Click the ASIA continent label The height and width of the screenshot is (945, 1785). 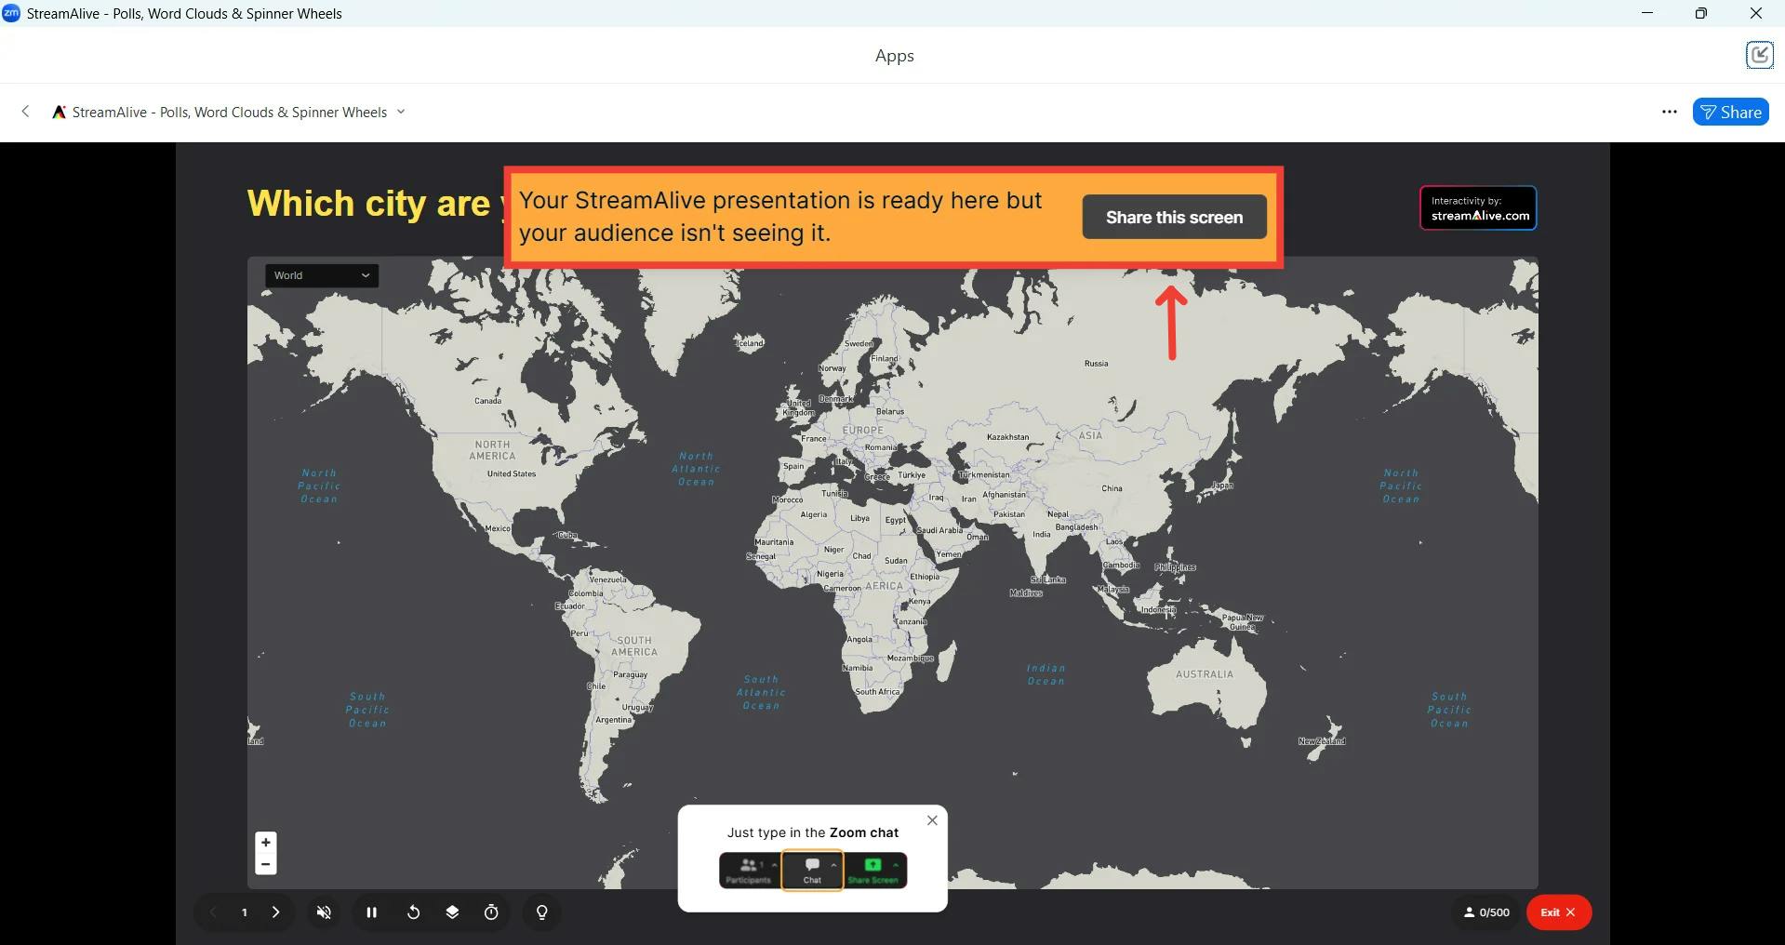click(x=1090, y=435)
